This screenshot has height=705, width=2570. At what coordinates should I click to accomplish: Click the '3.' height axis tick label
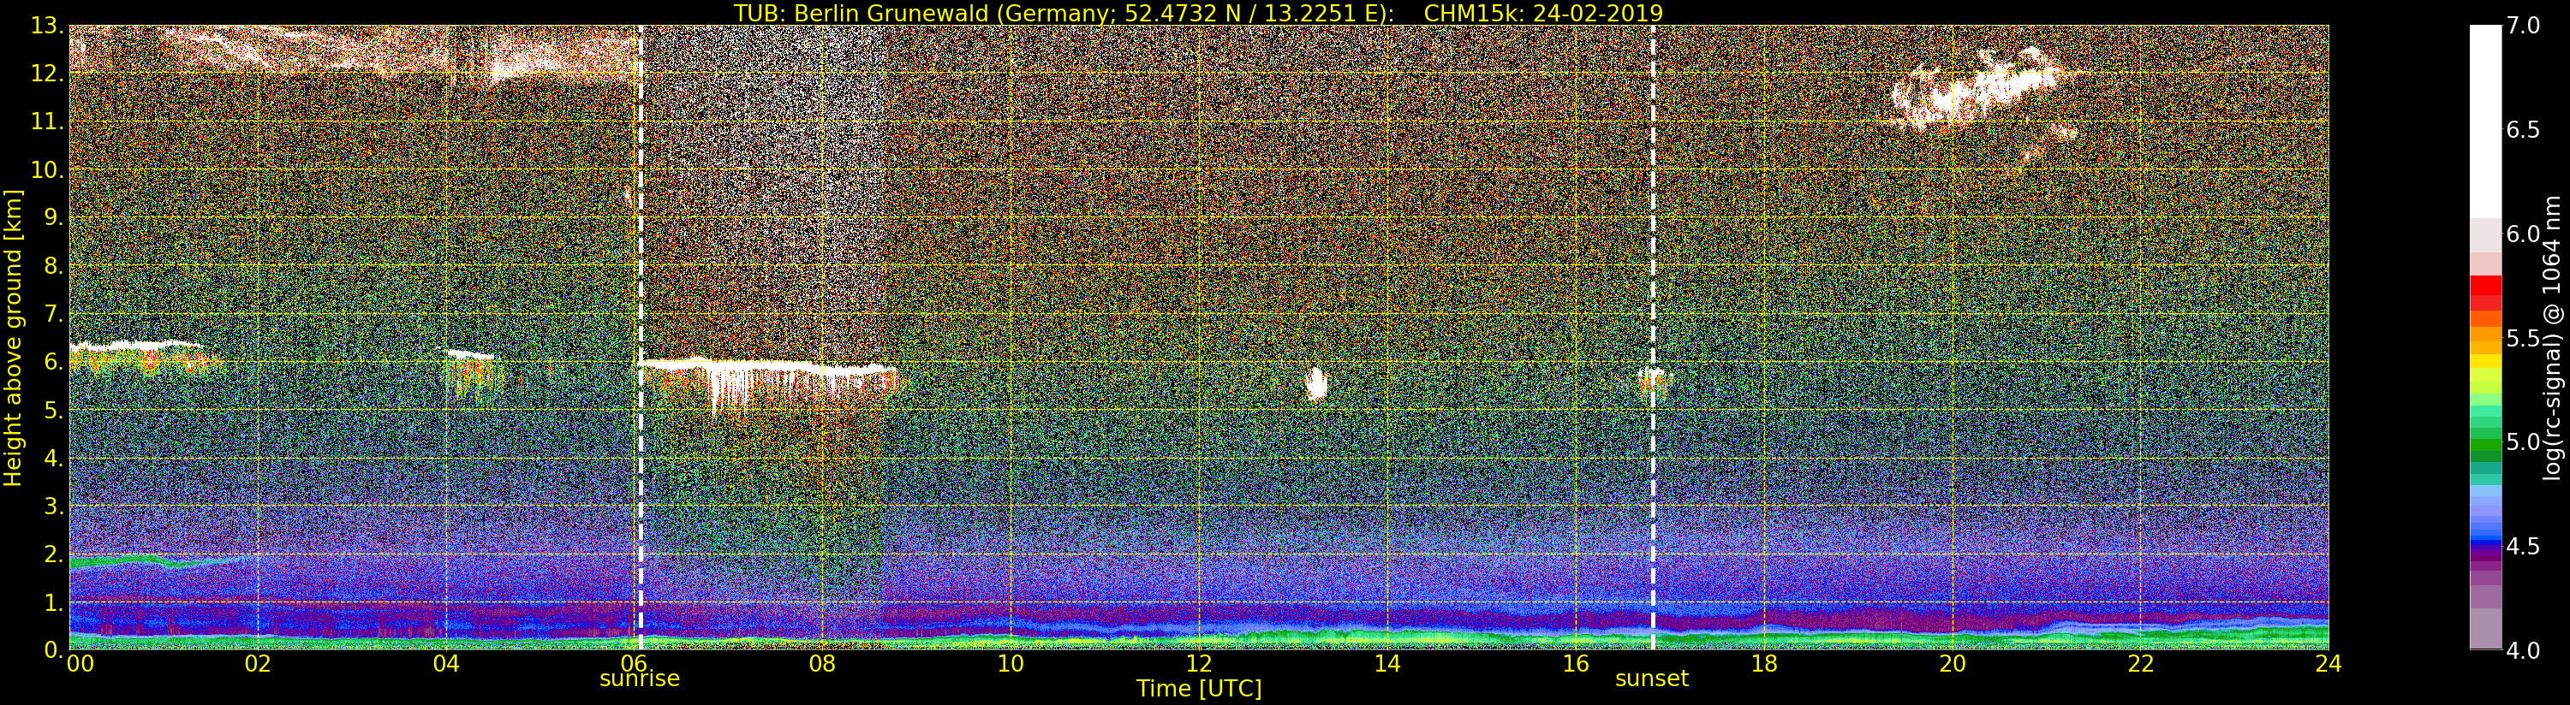53,506
